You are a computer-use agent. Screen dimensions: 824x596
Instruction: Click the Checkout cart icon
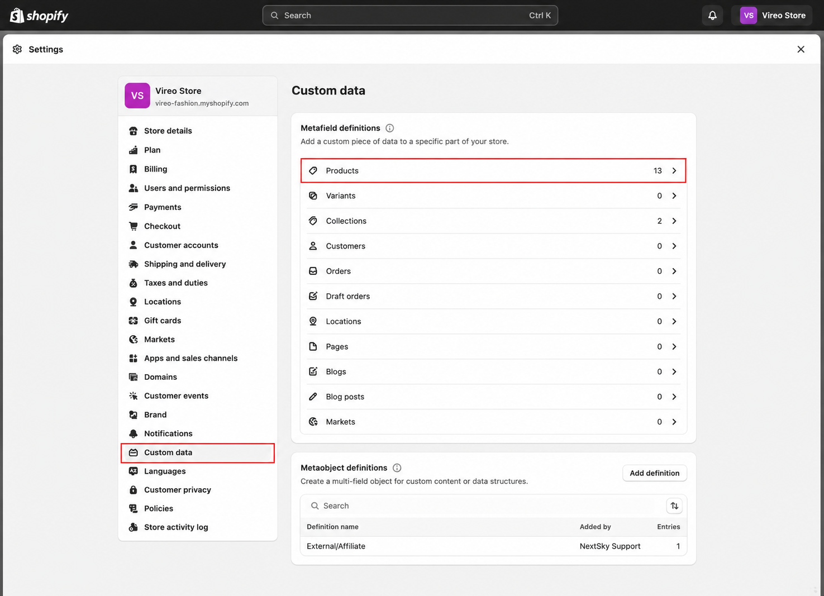click(x=133, y=226)
